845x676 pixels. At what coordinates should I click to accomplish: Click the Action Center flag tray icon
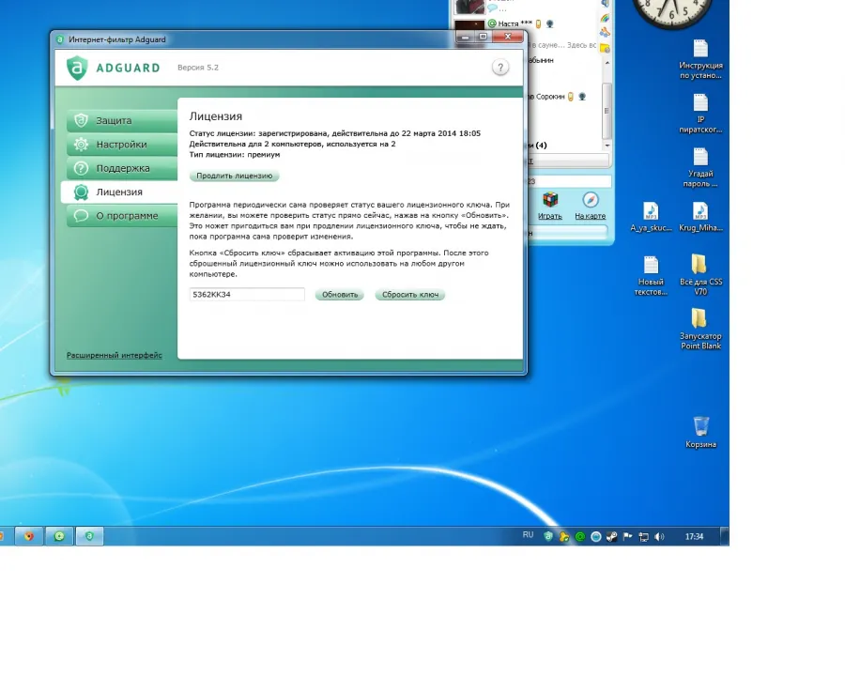pyautogui.click(x=628, y=537)
